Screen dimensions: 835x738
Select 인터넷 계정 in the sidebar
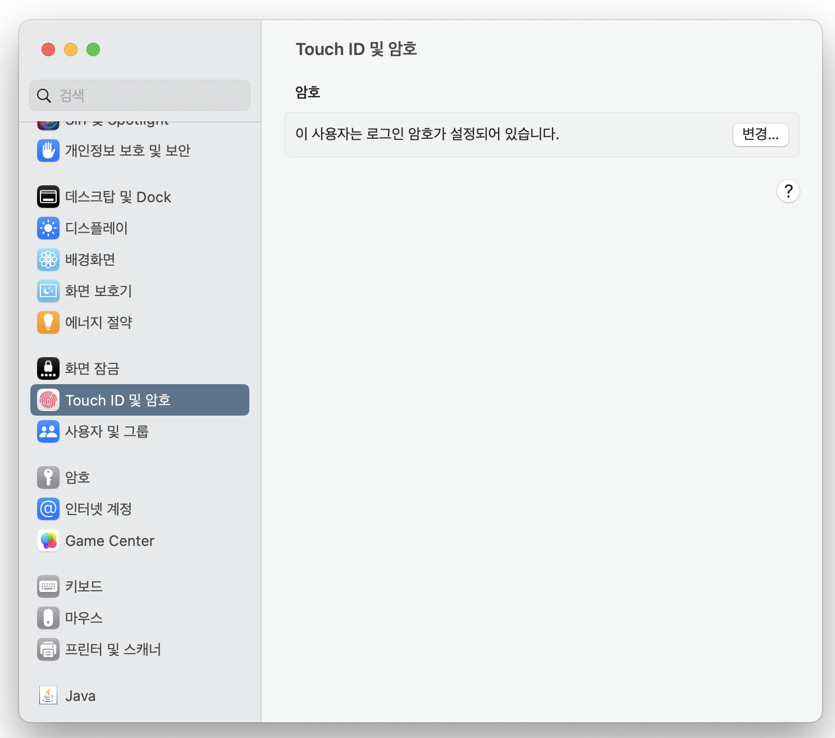(98, 509)
